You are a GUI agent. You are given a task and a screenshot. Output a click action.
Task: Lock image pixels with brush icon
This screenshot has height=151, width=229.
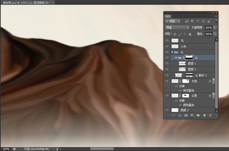point(180,34)
